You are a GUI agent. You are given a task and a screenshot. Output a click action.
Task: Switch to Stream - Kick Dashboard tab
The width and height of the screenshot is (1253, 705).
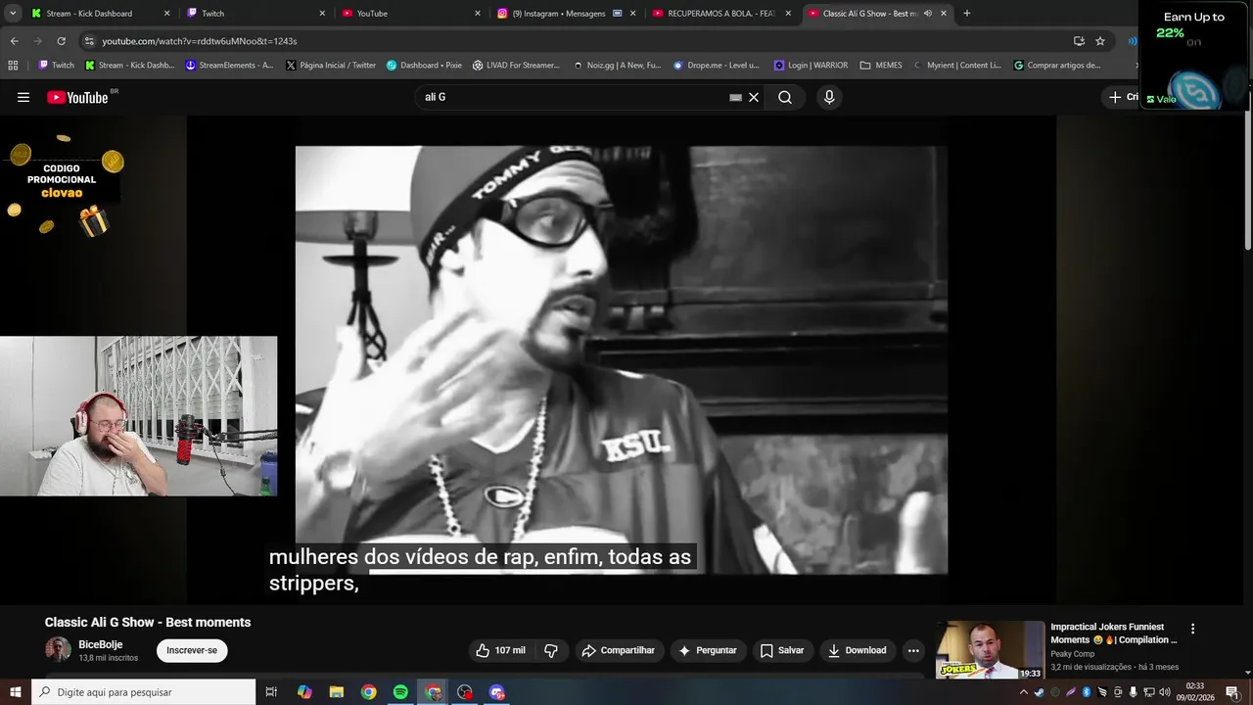click(x=100, y=14)
